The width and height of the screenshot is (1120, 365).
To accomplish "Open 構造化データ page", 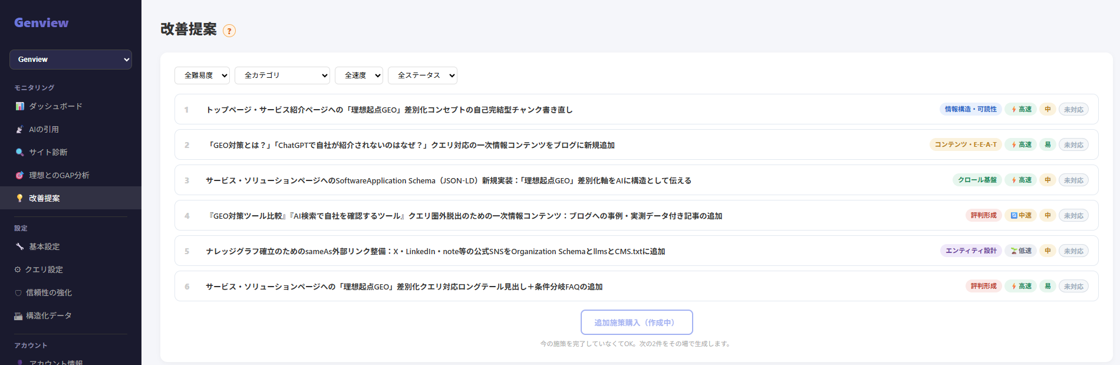I will coord(71,315).
